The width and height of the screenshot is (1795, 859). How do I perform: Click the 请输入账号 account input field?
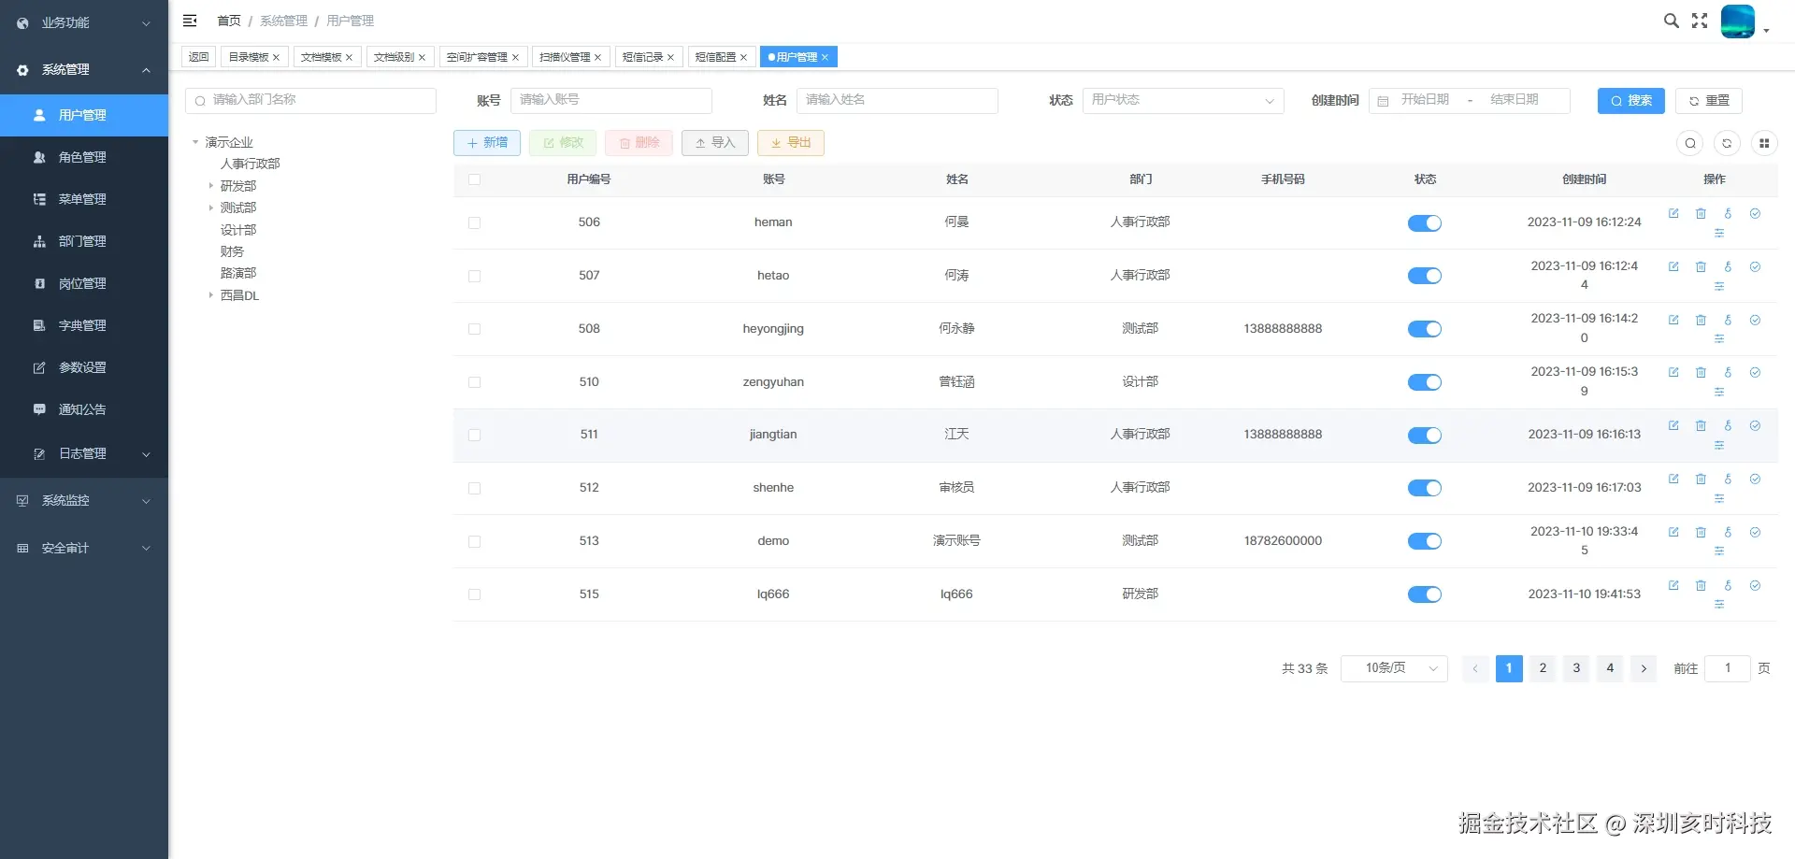click(611, 100)
